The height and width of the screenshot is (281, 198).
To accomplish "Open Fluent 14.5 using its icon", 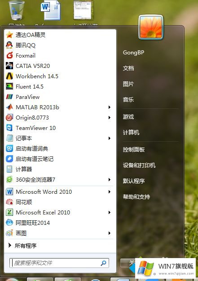I will [x=9, y=86].
